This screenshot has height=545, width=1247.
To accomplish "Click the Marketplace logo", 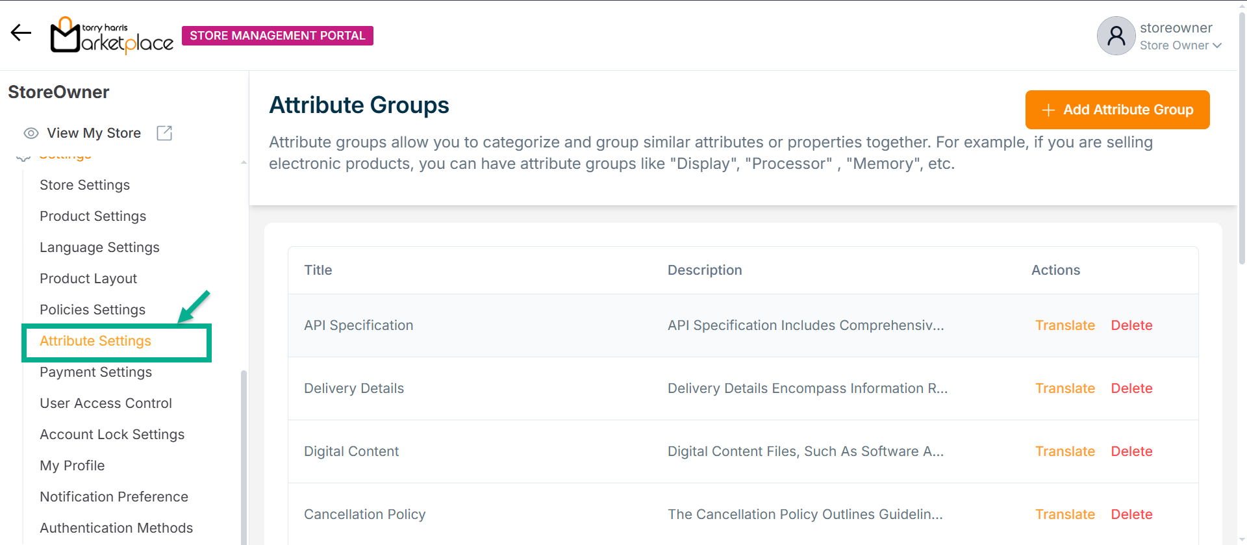I will [112, 35].
